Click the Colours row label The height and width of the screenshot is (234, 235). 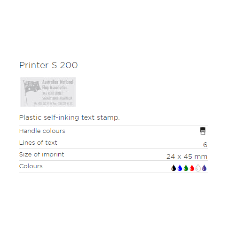(31, 166)
